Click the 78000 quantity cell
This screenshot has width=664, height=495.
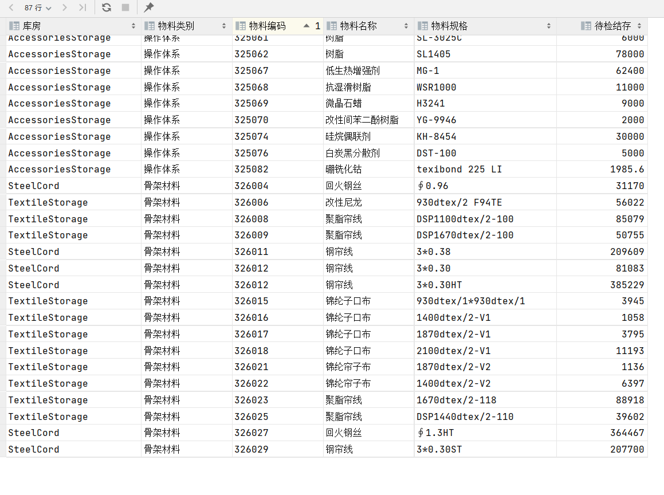click(602, 54)
